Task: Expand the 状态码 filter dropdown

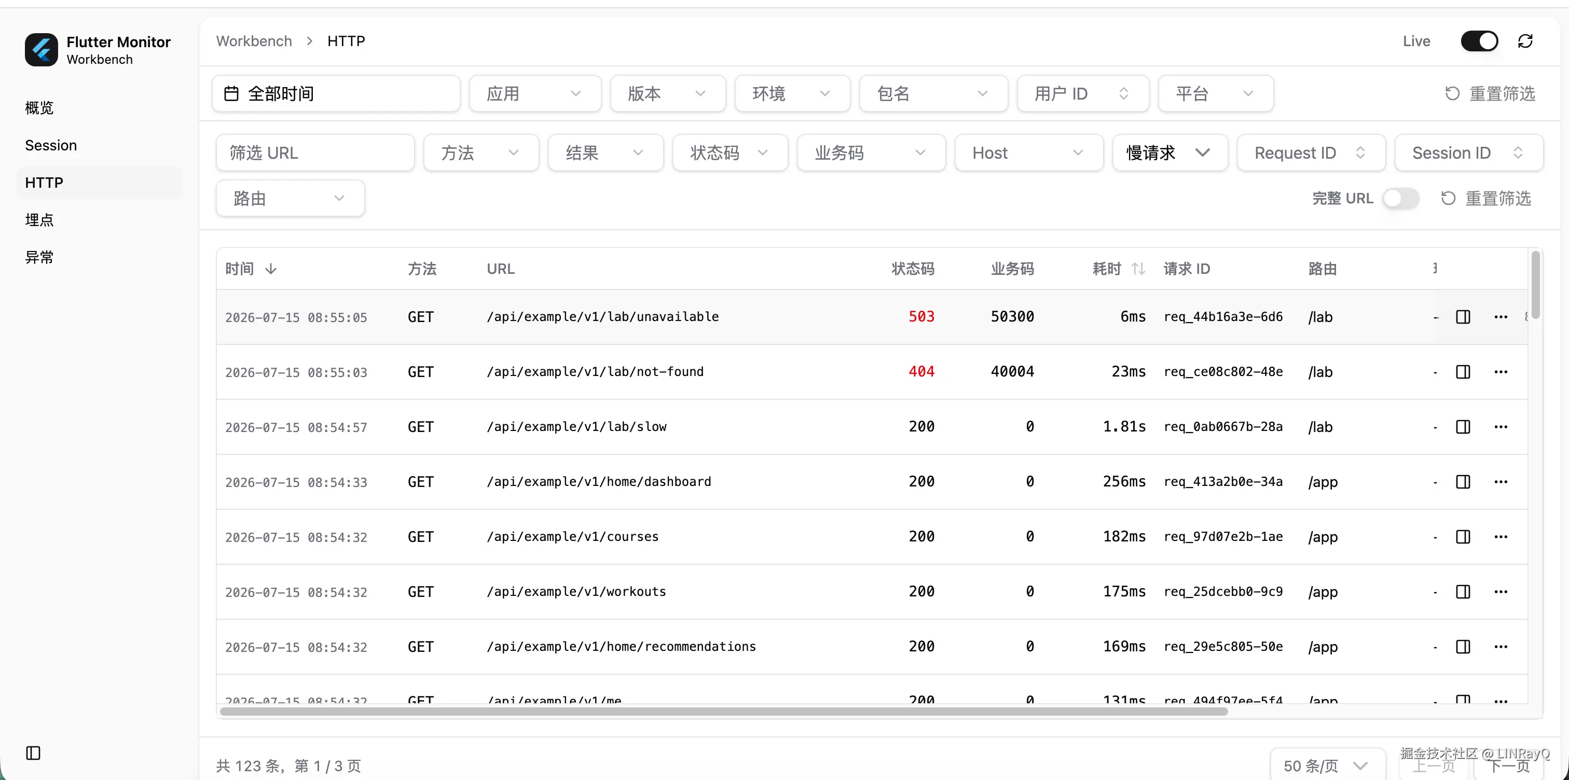Action: click(x=731, y=153)
